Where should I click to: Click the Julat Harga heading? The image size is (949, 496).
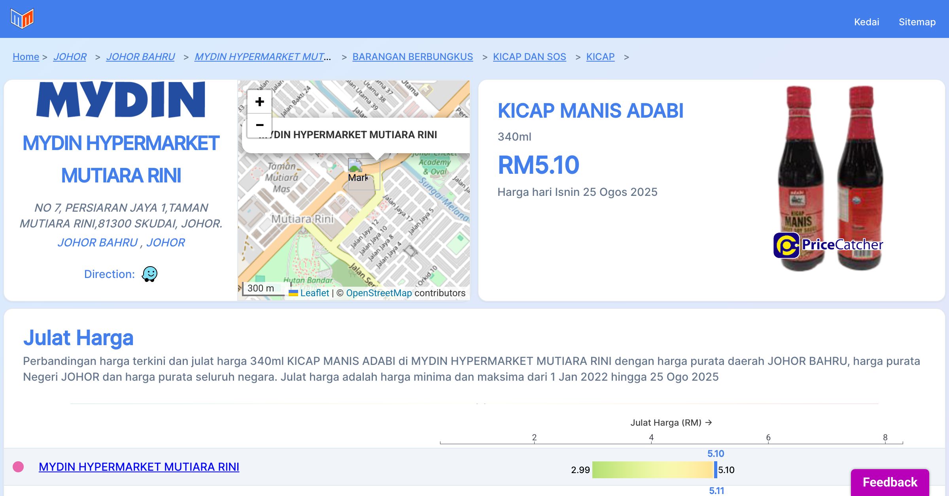(78, 338)
